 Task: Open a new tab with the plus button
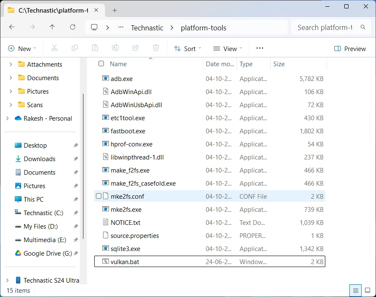(x=114, y=10)
